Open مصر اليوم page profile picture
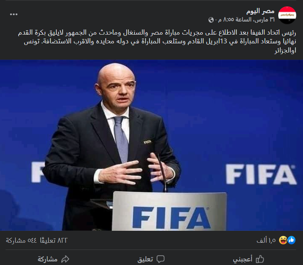 tap(287, 15)
